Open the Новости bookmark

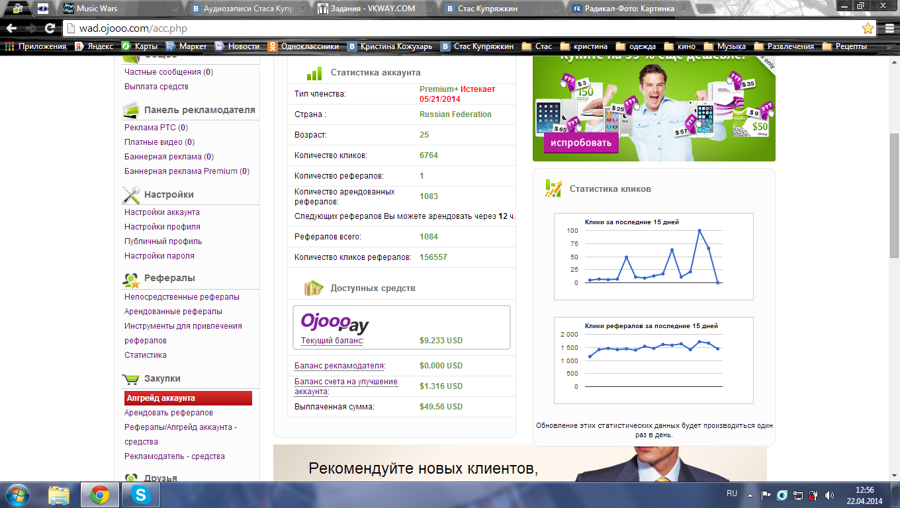tap(237, 46)
